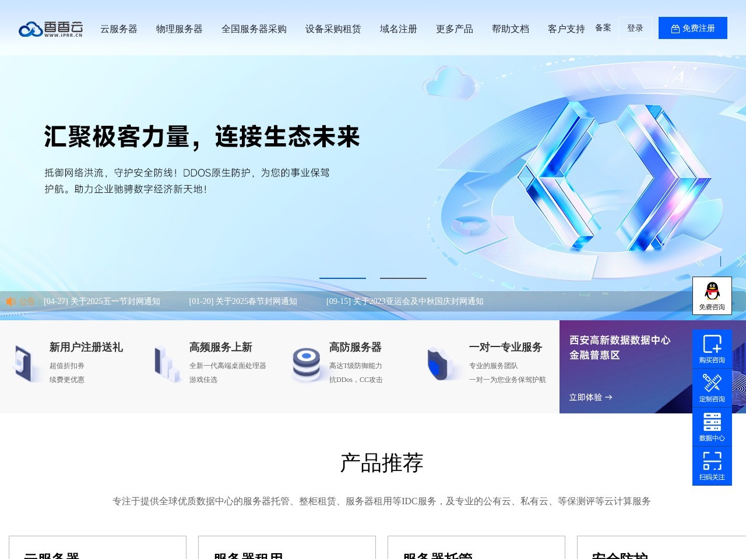Click the 高频服务上新 blocks icon
This screenshot has width=746, height=559.
[167, 363]
